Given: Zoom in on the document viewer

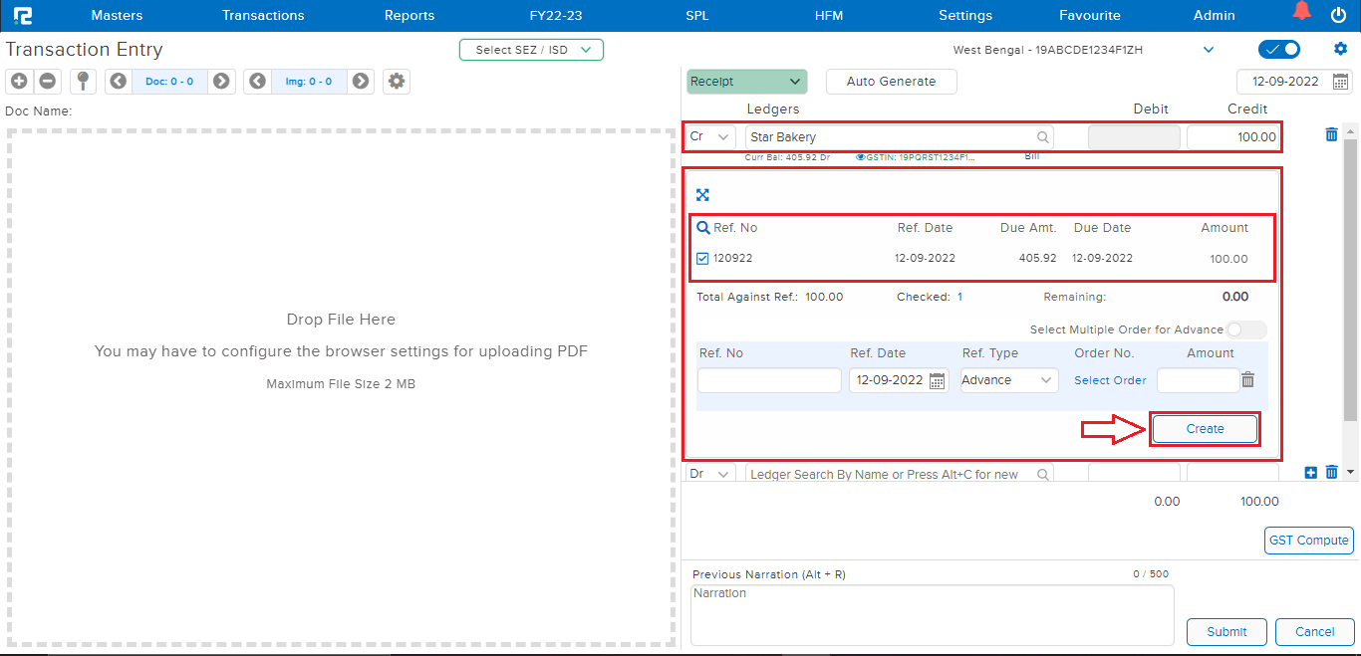Looking at the screenshot, I should pos(18,81).
